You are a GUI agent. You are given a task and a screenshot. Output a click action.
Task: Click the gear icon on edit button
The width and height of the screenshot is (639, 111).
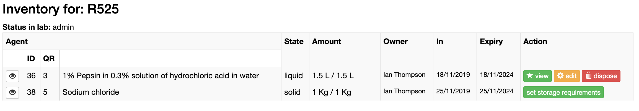[560, 76]
